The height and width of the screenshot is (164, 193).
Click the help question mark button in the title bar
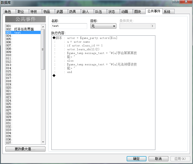click(x=176, y=2)
